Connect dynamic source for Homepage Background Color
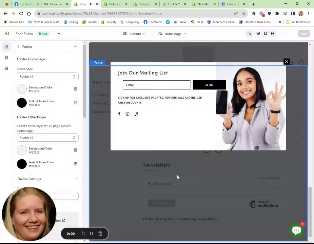This screenshot has width=314, height=244. click(x=76, y=89)
